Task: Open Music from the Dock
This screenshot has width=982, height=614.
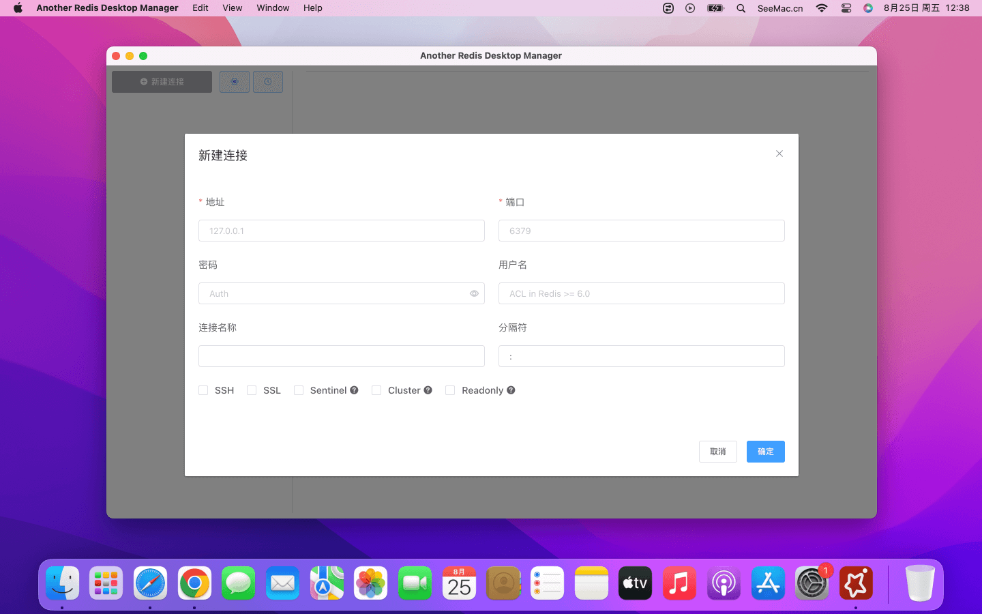Action: pos(679,583)
